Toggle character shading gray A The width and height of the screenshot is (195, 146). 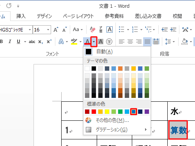[x=101, y=42]
